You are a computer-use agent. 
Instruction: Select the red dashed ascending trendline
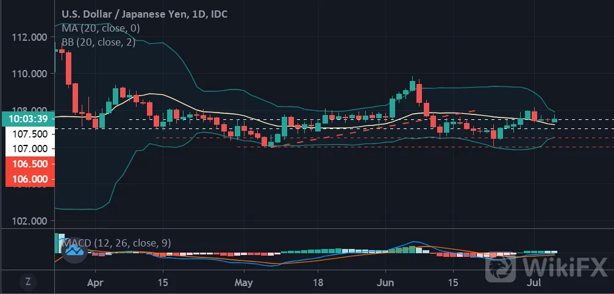pos(372,129)
